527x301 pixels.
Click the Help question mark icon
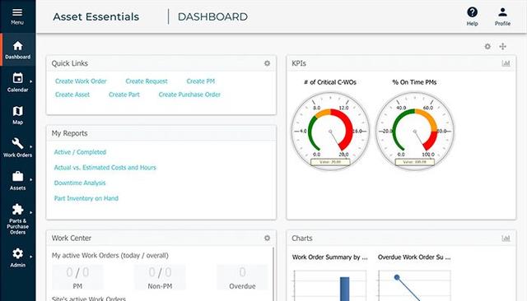click(x=472, y=13)
